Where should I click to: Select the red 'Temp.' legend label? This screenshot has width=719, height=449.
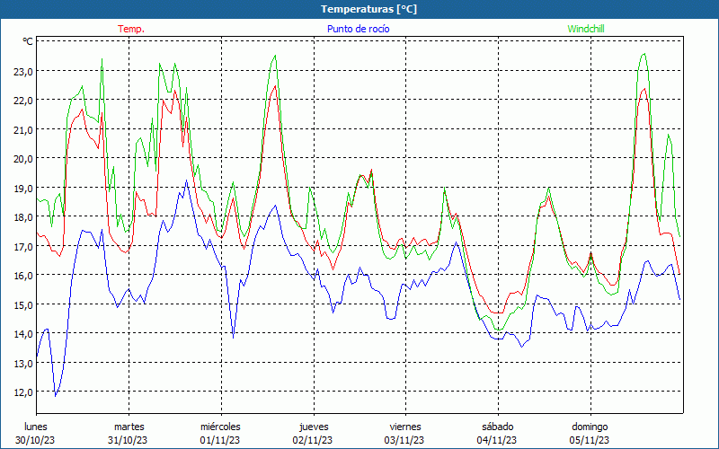point(131,29)
